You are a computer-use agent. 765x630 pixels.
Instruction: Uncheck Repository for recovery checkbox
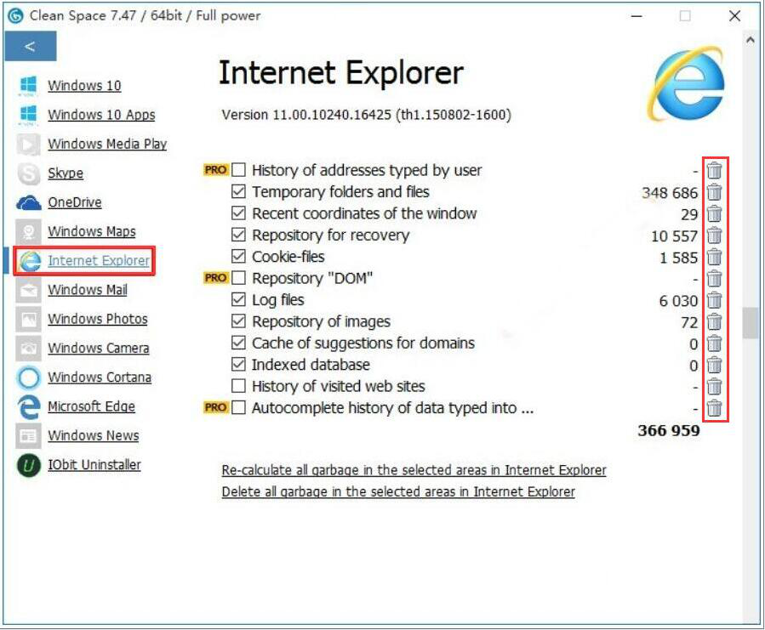coord(238,235)
